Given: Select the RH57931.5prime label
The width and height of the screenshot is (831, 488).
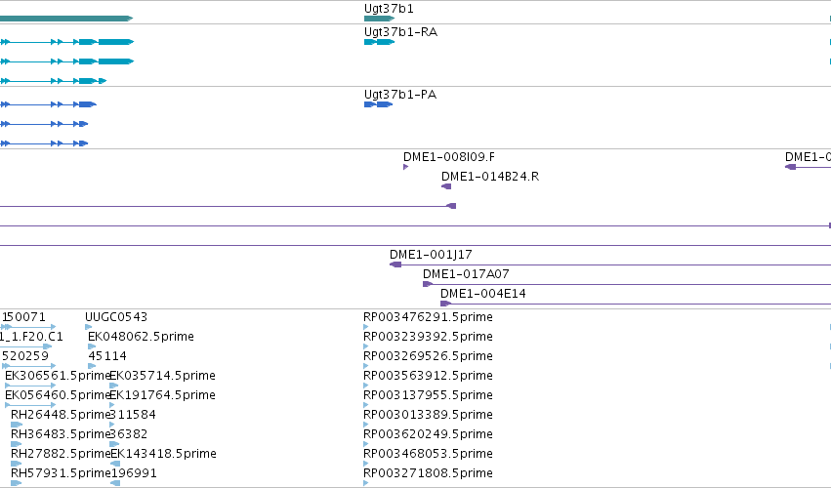Looking at the screenshot, I should pos(61,472).
